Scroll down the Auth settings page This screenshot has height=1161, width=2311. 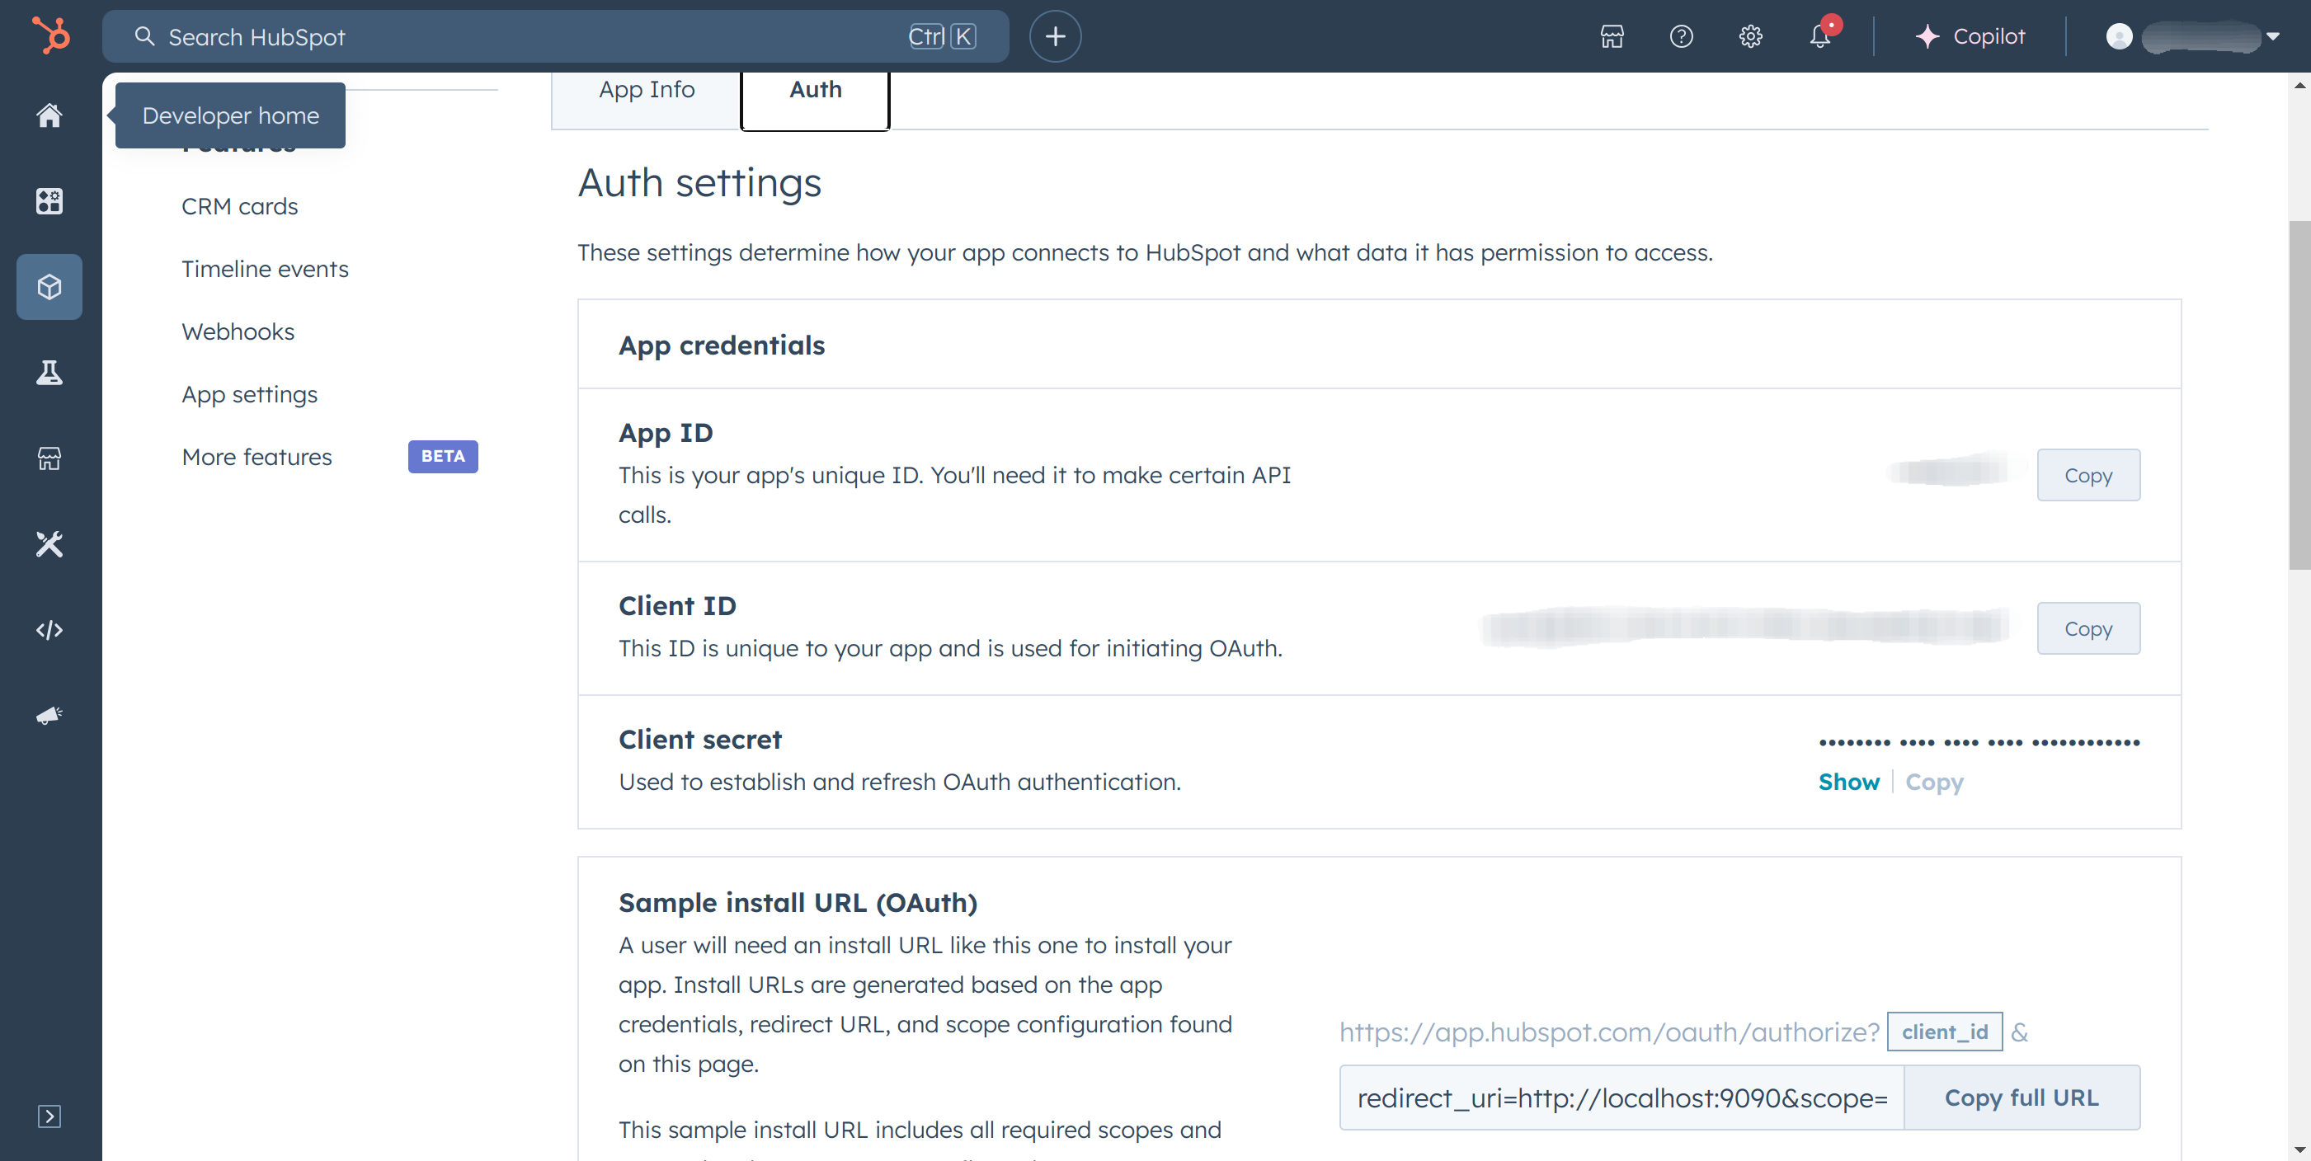pos(2293,1149)
